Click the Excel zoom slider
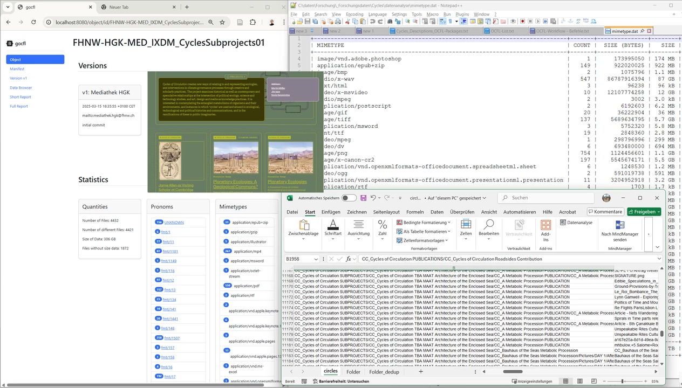This screenshot has height=388, width=682. click(623, 381)
